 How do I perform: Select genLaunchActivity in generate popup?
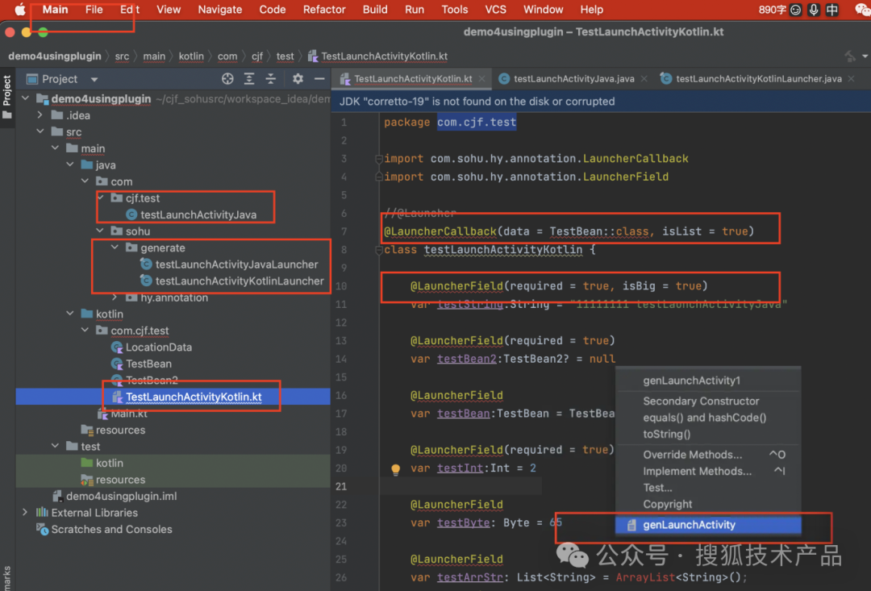[x=708, y=525]
